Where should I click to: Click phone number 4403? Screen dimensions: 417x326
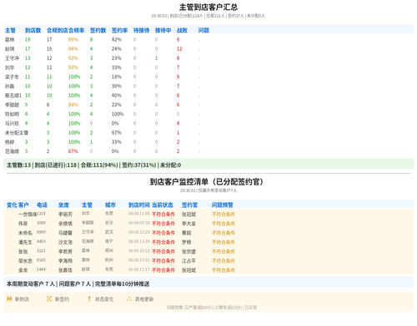[41, 241]
